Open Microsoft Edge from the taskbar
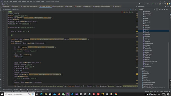The height and width of the screenshot is (96, 171). 41,94
